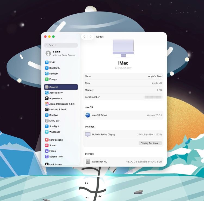Open Menu Bar settings icon
Screen dimensions: 204x201
coord(47,121)
